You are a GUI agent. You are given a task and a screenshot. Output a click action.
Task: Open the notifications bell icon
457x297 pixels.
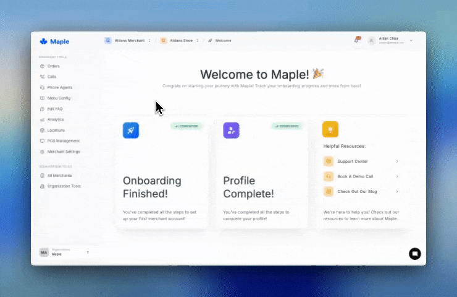click(358, 40)
